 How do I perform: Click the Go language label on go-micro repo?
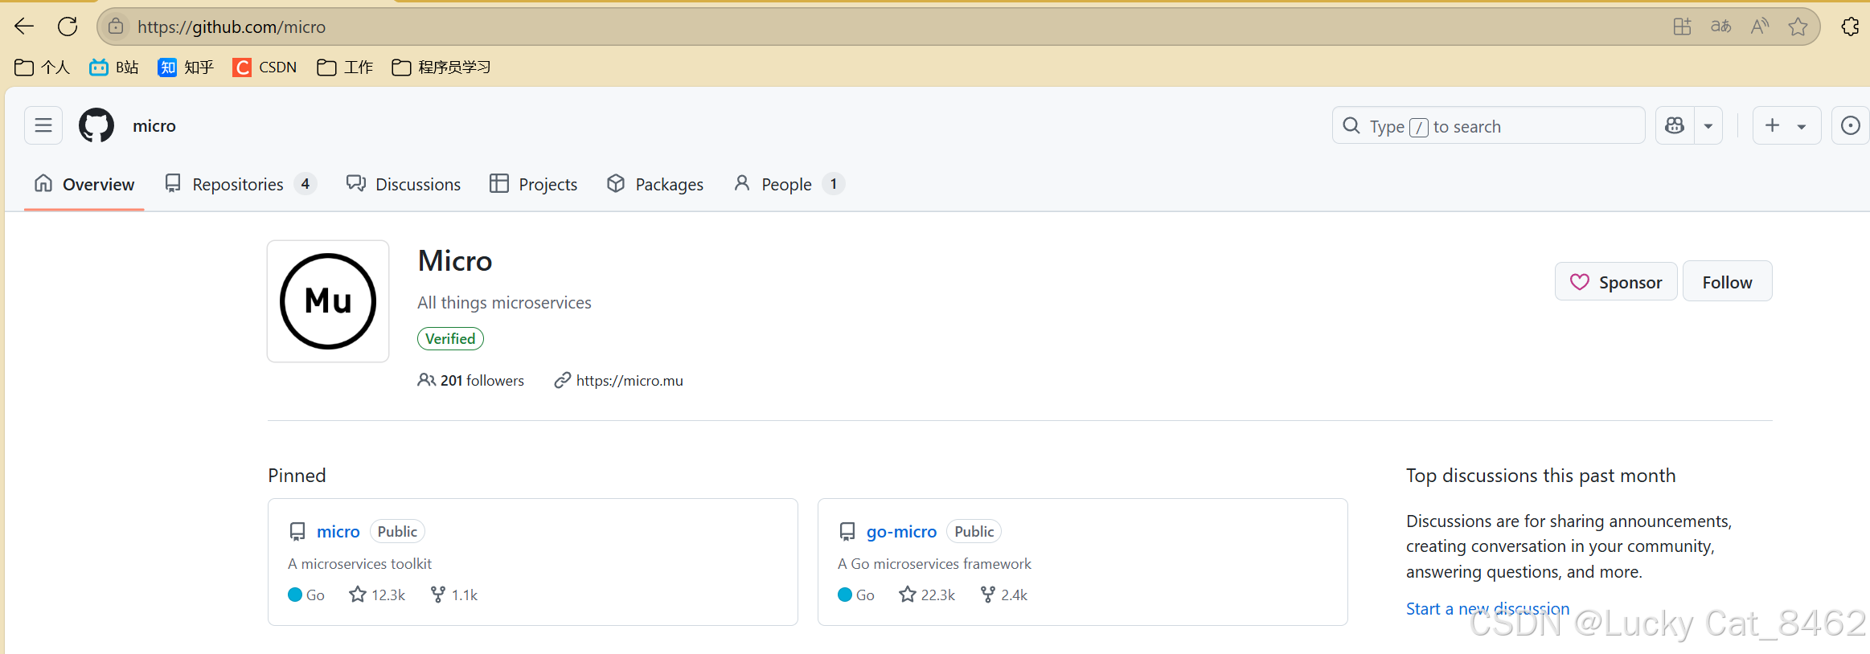coord(856,595)
